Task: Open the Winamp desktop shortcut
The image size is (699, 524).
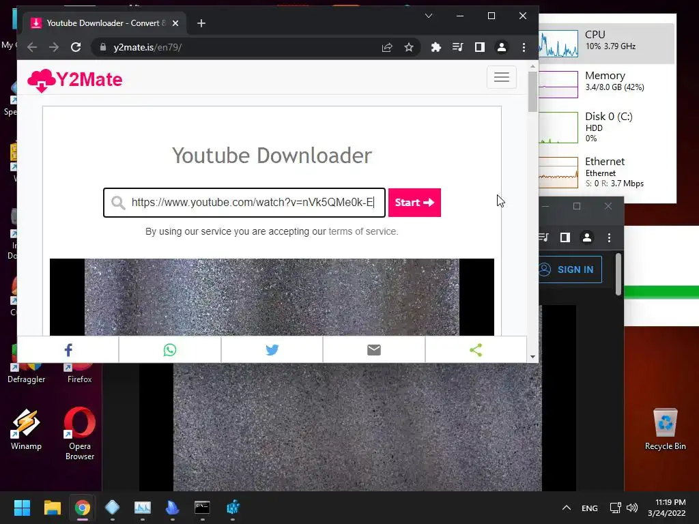Action: coord(27,430)
